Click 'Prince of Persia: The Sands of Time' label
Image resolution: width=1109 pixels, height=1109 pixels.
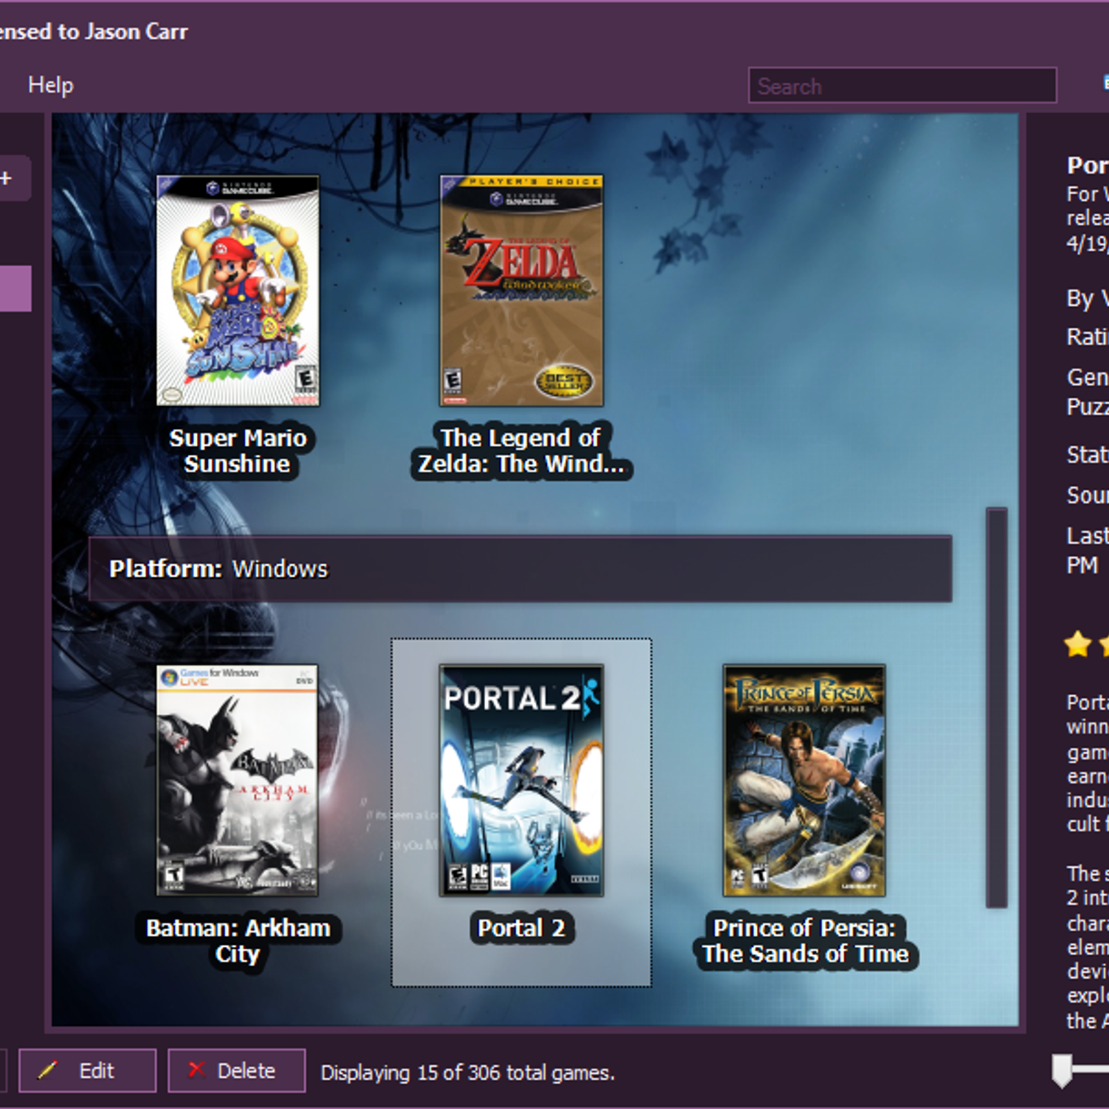click(x=805, y=941)
